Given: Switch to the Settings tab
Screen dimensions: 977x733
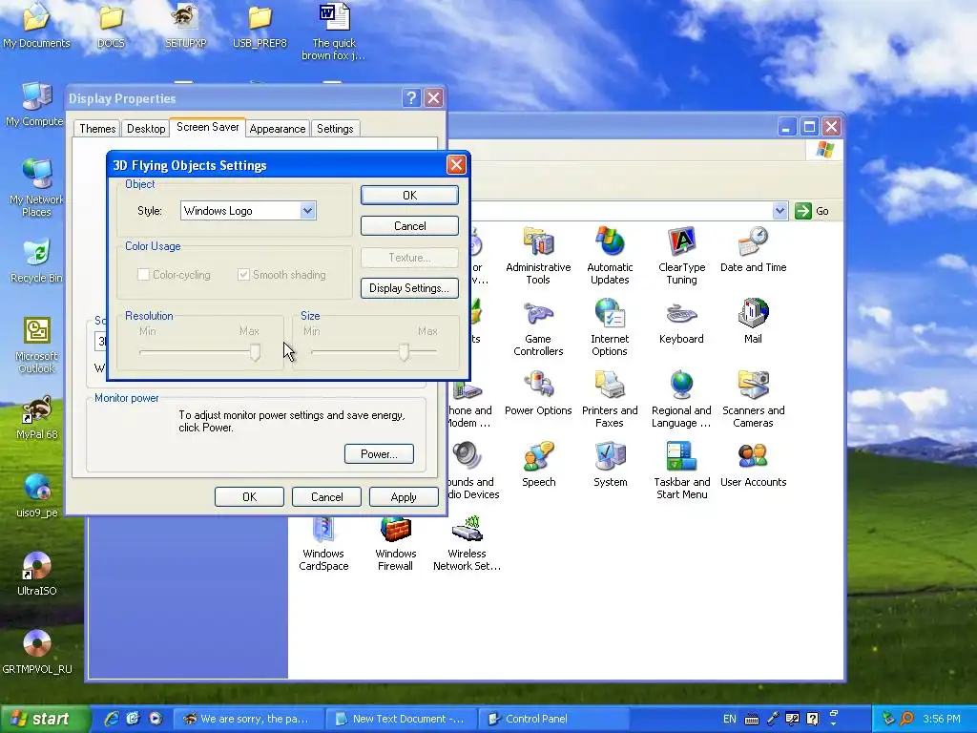Looking at the screenshot, I should [335, 129].
